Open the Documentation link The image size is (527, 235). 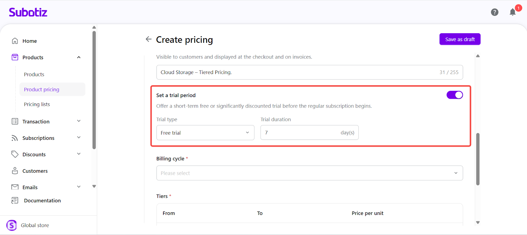point(42,200)
